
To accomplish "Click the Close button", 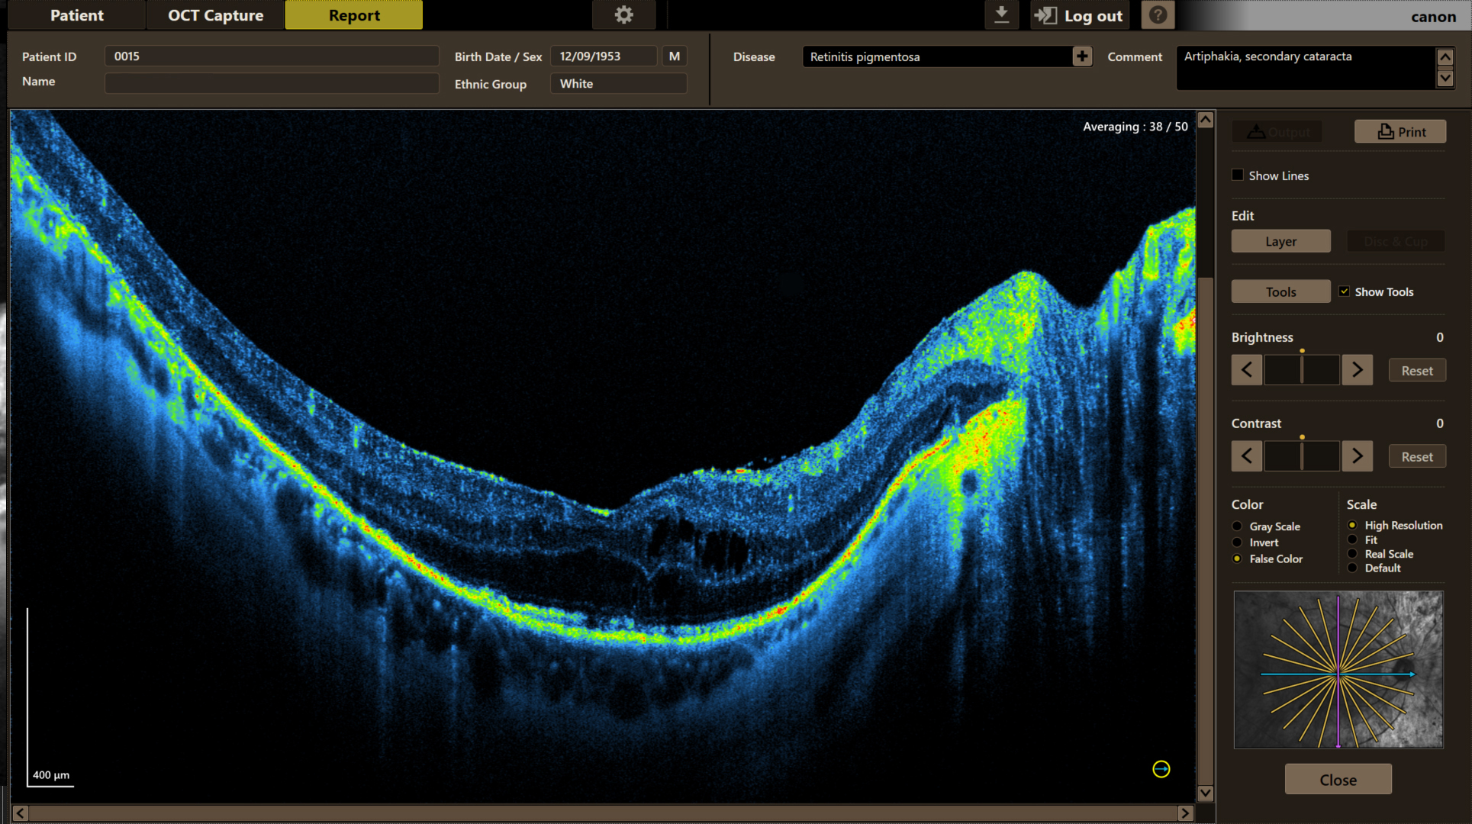I will coord(1338,780).
